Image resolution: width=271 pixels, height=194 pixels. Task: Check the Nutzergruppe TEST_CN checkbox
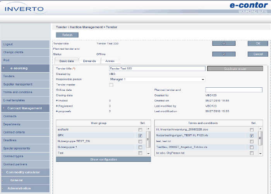click(140, 141)
